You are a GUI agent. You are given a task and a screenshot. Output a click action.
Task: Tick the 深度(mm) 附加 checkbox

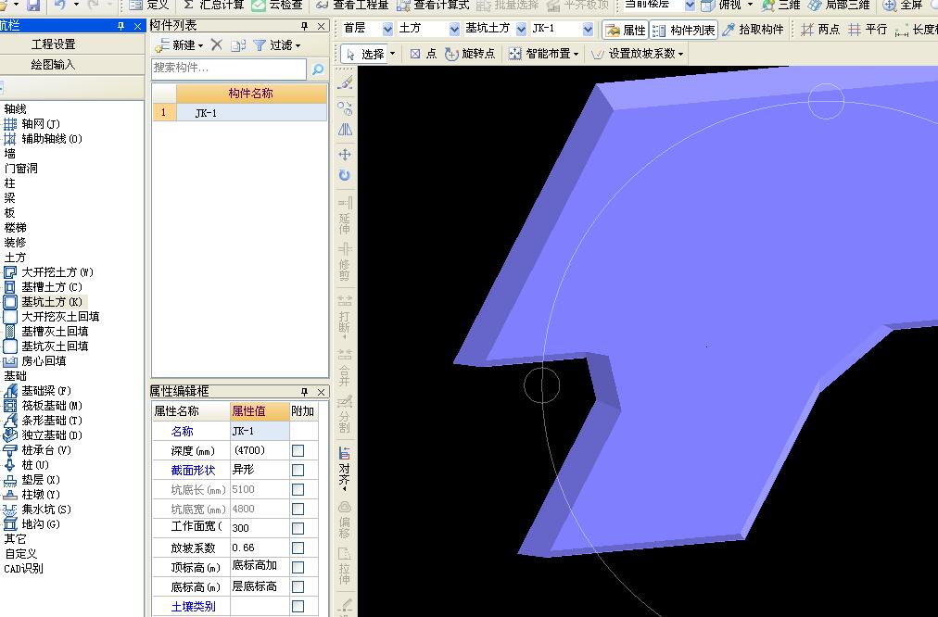point(298,451)
